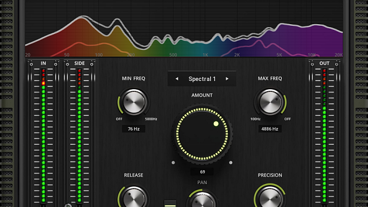The width and height of the screenshot is (368, 207).
Task: Click the SIDE meter header label
Action: [x=79, y=63]
